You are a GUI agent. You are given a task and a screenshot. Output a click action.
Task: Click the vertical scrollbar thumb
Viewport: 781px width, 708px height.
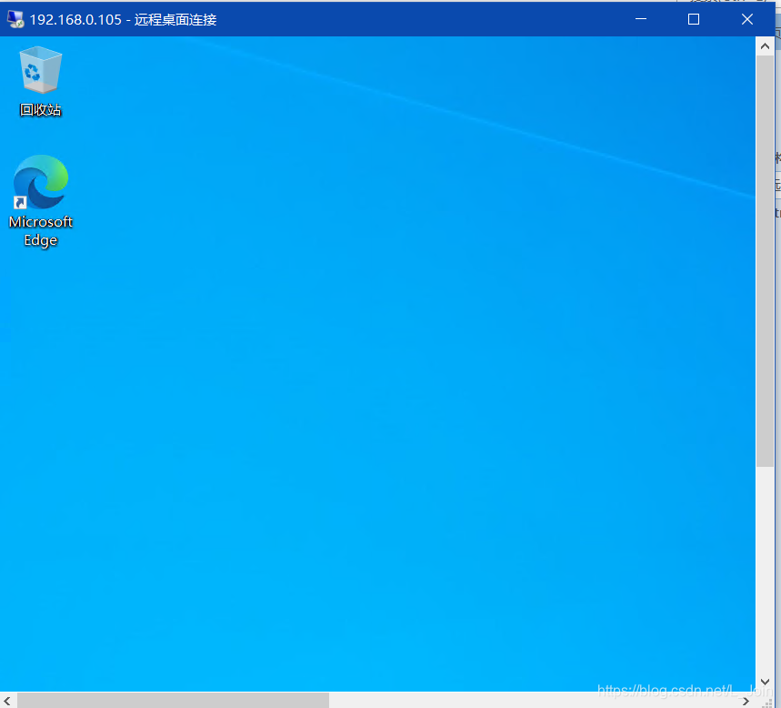coord(765,261)
